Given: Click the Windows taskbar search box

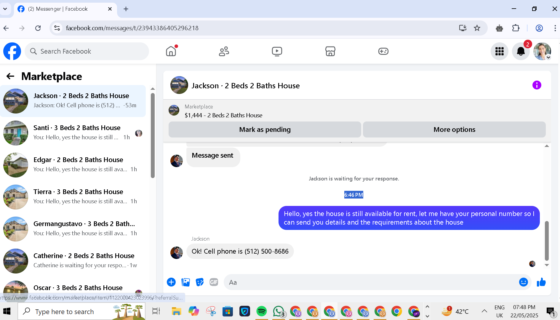Looking at the screenshot, I should [x=81, y=311].
